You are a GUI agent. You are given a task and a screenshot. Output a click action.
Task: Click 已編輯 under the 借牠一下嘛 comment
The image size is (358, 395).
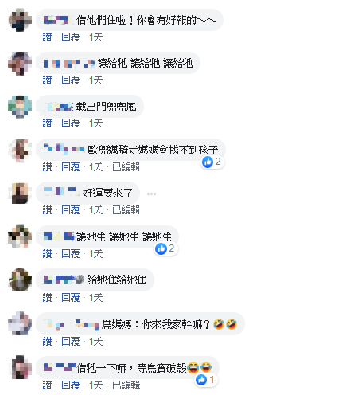126,385
